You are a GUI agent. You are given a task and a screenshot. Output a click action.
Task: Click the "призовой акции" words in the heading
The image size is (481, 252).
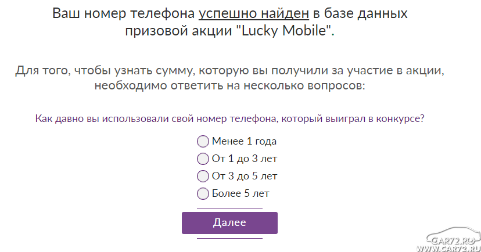click(178, 31)
